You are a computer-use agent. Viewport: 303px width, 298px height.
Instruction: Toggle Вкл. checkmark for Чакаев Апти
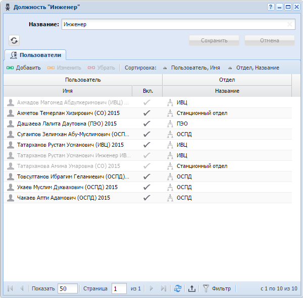146,198
